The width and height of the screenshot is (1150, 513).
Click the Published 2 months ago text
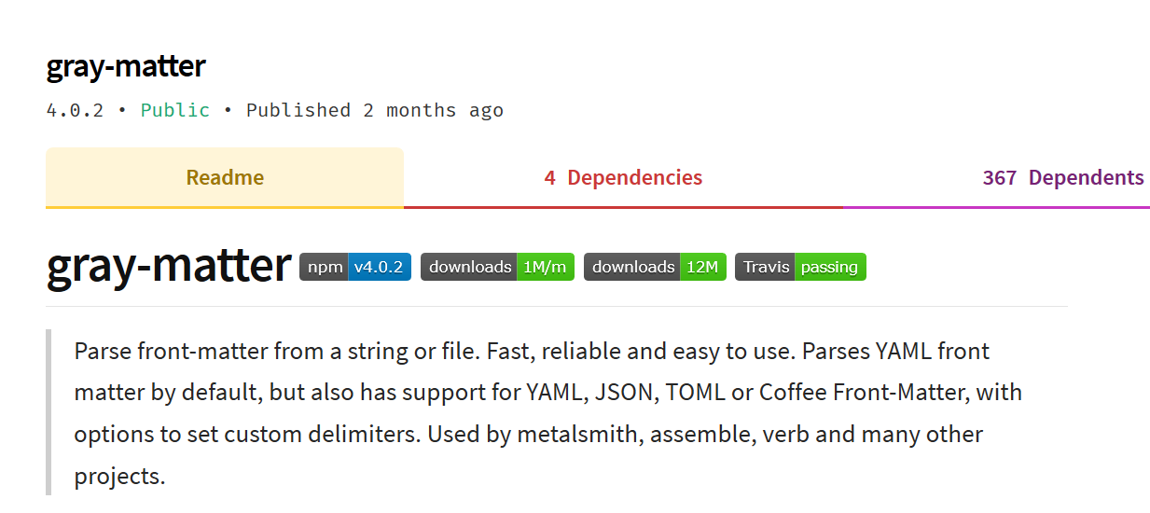point(375,110)
